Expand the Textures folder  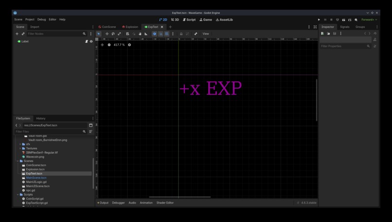pos(20,148)
